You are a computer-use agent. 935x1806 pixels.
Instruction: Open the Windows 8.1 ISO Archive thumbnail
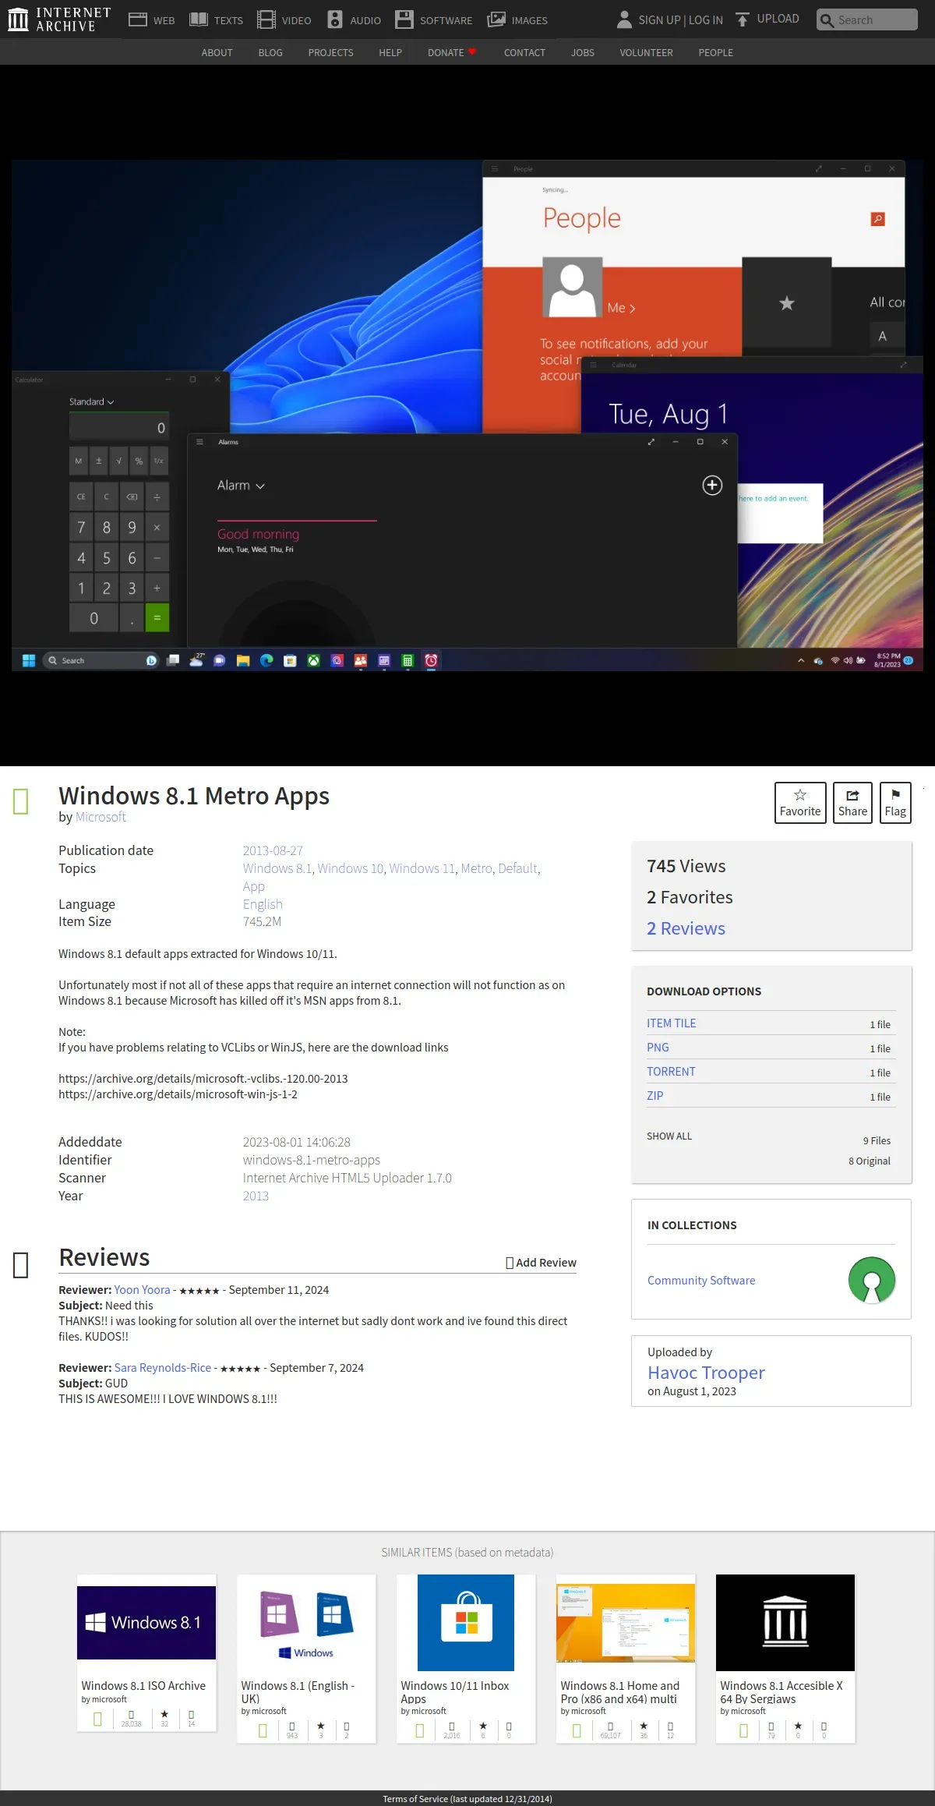tap(146, 1623)
